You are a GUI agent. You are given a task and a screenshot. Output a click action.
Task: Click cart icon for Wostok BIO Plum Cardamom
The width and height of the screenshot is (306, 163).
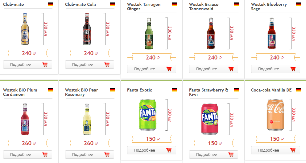click(45, 155)
